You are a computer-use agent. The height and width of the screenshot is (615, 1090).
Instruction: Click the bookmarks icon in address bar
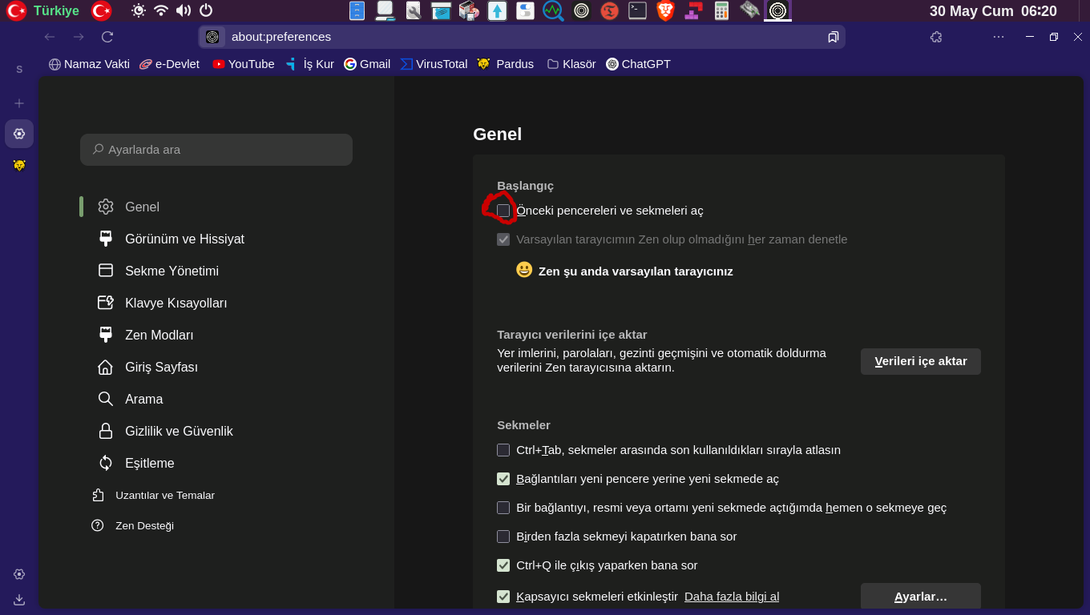point(833,37)
